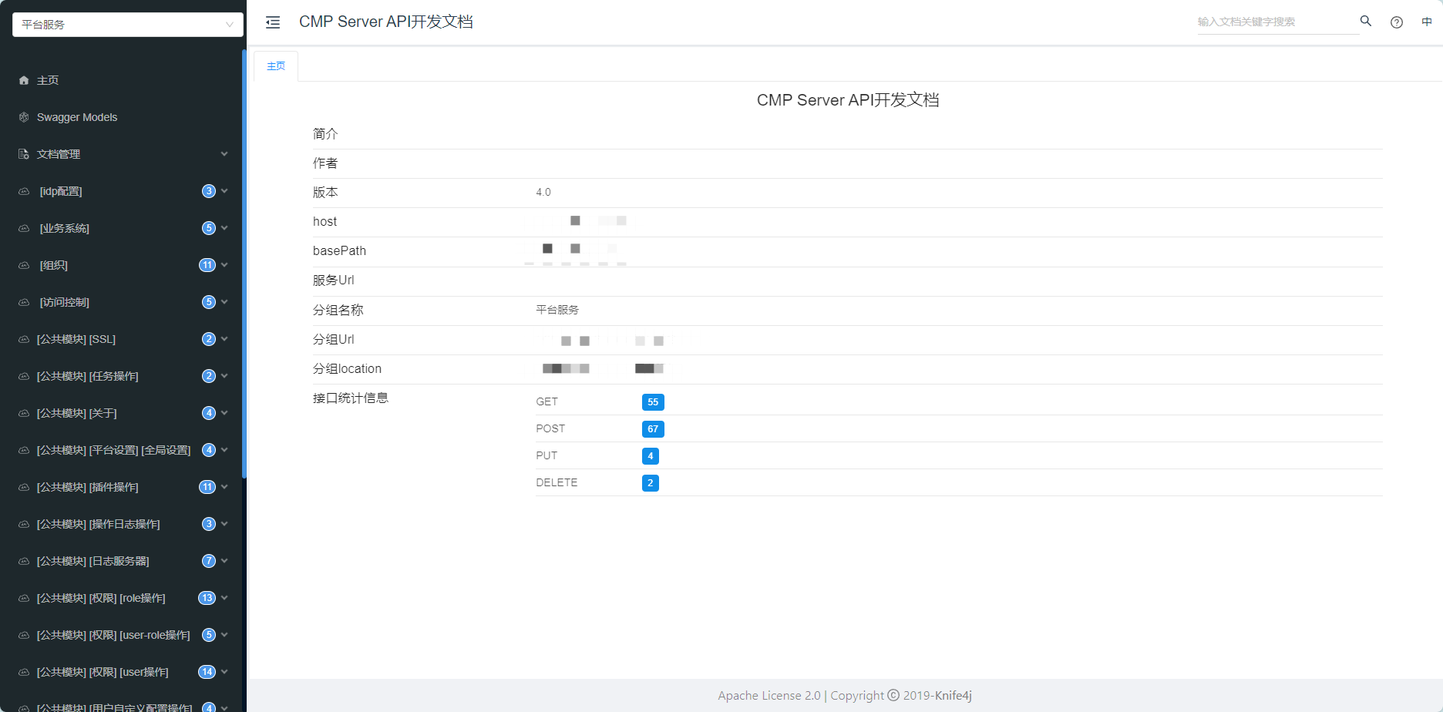Expand the [公共模块] [SSL] section
The height and width of the screenshot is (712, 1443).
pyautogui.click(x=76, y=339)
